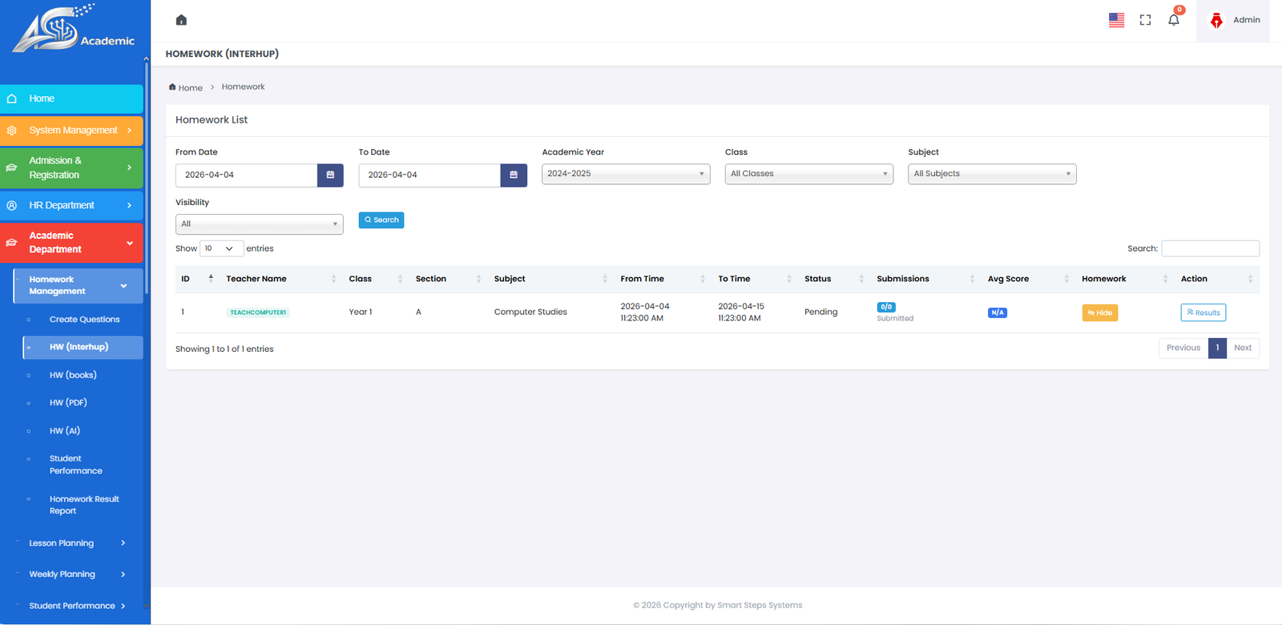Open the All Subjects dropdown

pos(992,174)
